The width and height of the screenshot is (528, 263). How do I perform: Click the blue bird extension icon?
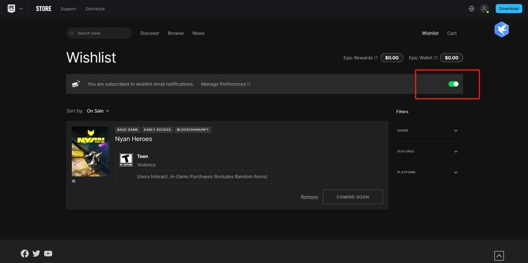[x=501, y=29]
